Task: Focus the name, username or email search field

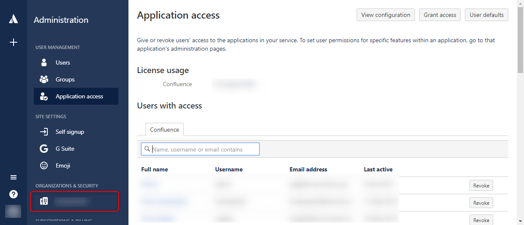Action: pyautogui.click(x=200, y=149)
